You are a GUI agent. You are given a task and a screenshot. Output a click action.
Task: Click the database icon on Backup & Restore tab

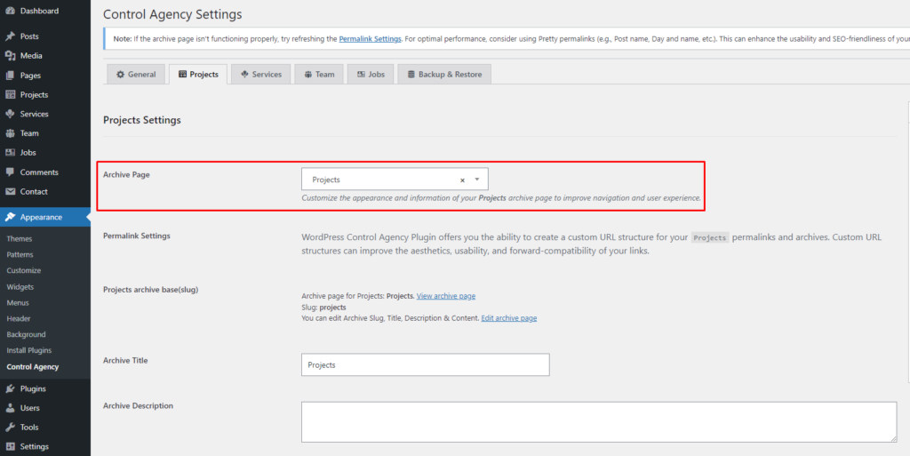pyautogui.click(x=411, y=75)
